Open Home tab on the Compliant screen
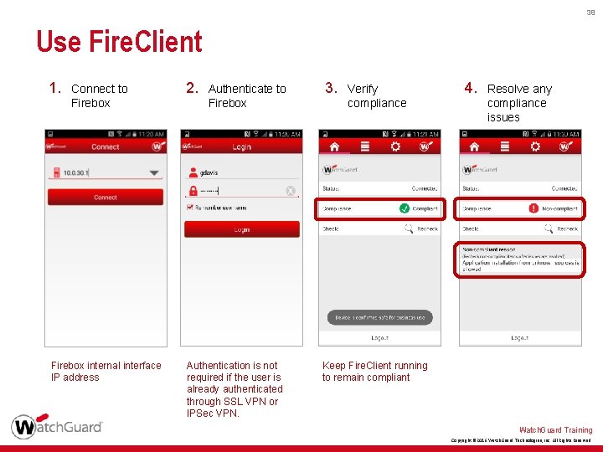The width and height of the screenshot is (603, 452). click(x=334, y=146)
